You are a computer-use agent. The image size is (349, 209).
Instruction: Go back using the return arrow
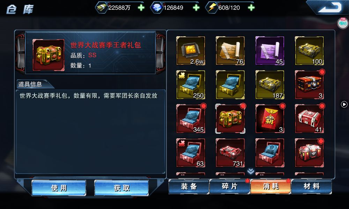click(x=330, y=7)
